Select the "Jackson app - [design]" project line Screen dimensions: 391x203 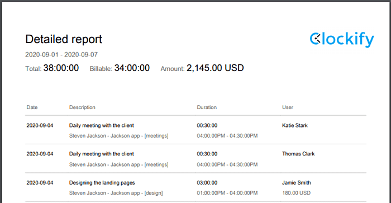(x=116, y=193)
